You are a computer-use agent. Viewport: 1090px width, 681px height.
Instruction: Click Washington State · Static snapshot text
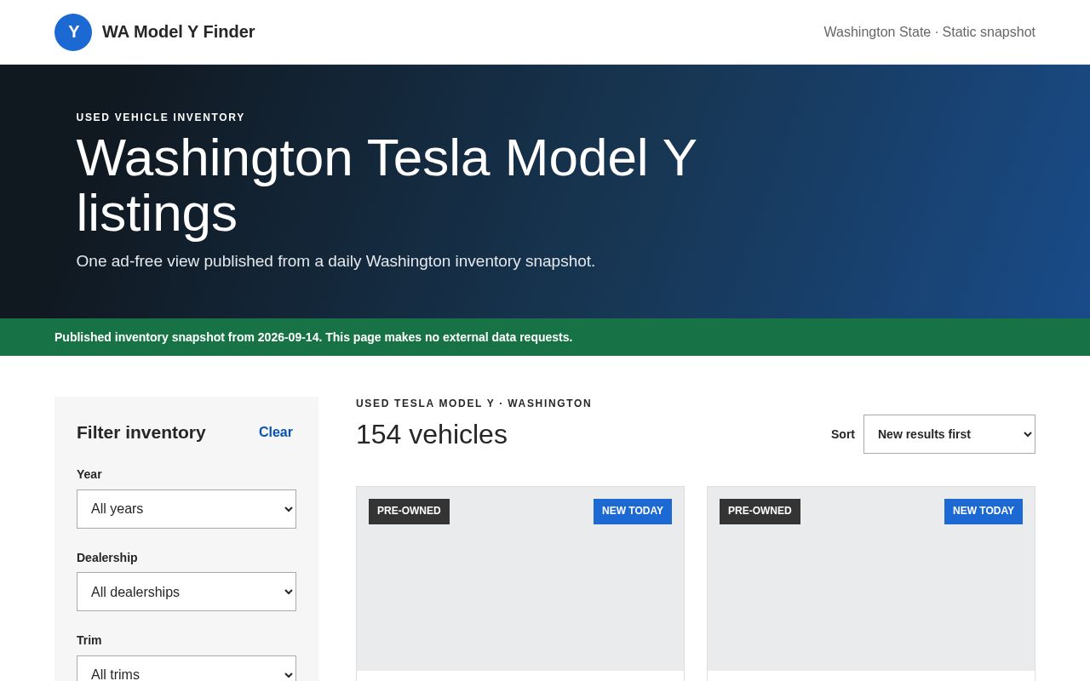coord(929,32)
